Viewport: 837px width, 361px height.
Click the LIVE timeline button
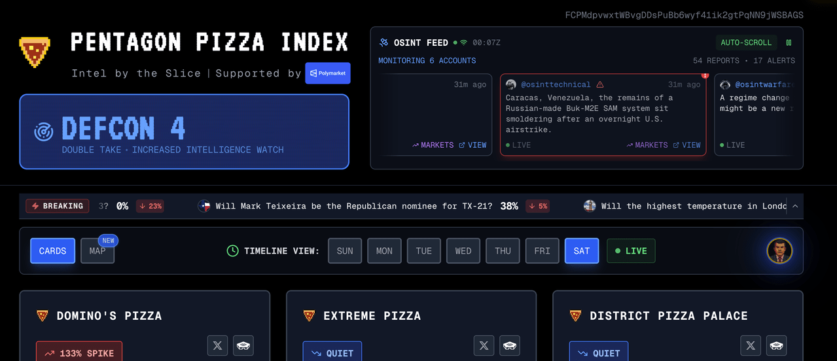[631, 251]
